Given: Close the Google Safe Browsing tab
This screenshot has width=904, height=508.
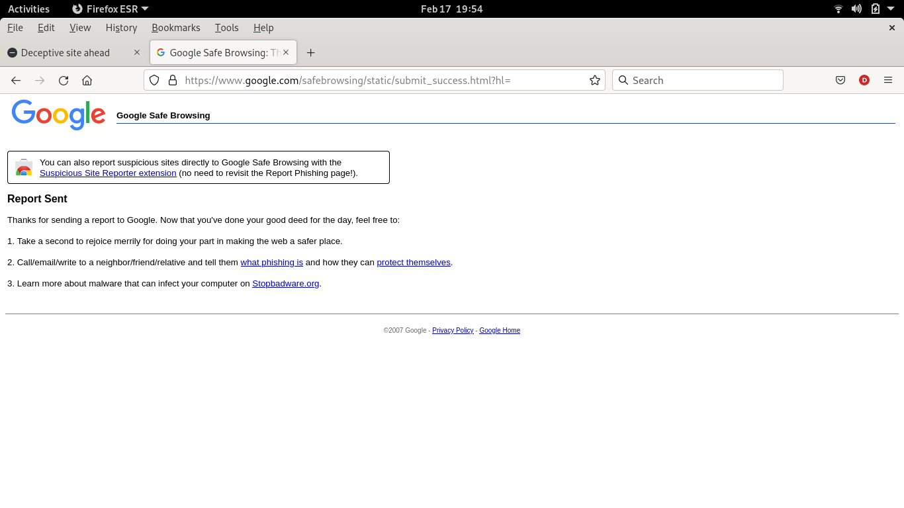Looking at the screenshot, I should [286, 52].
